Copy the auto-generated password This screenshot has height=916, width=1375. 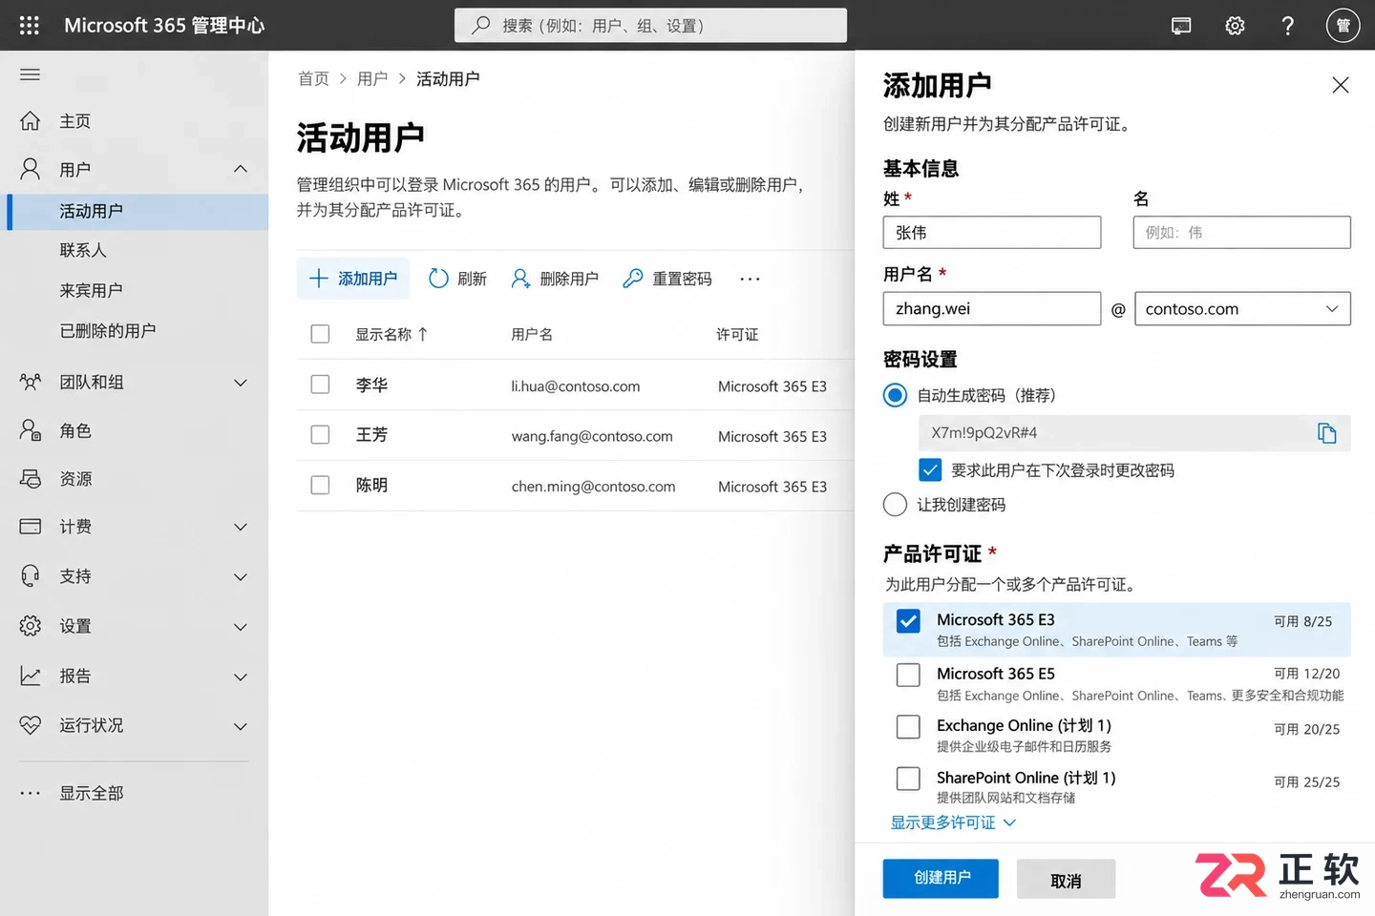click(1326, 433)
